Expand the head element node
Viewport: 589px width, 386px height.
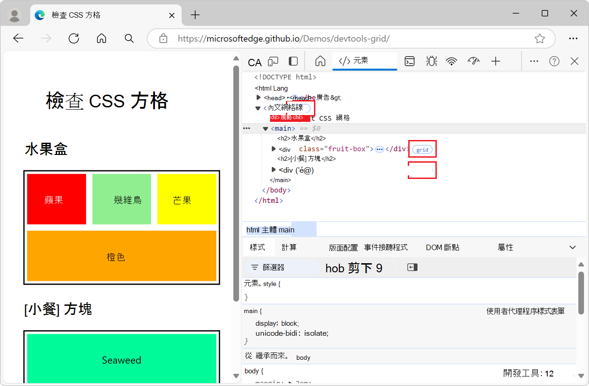point(258,97)
